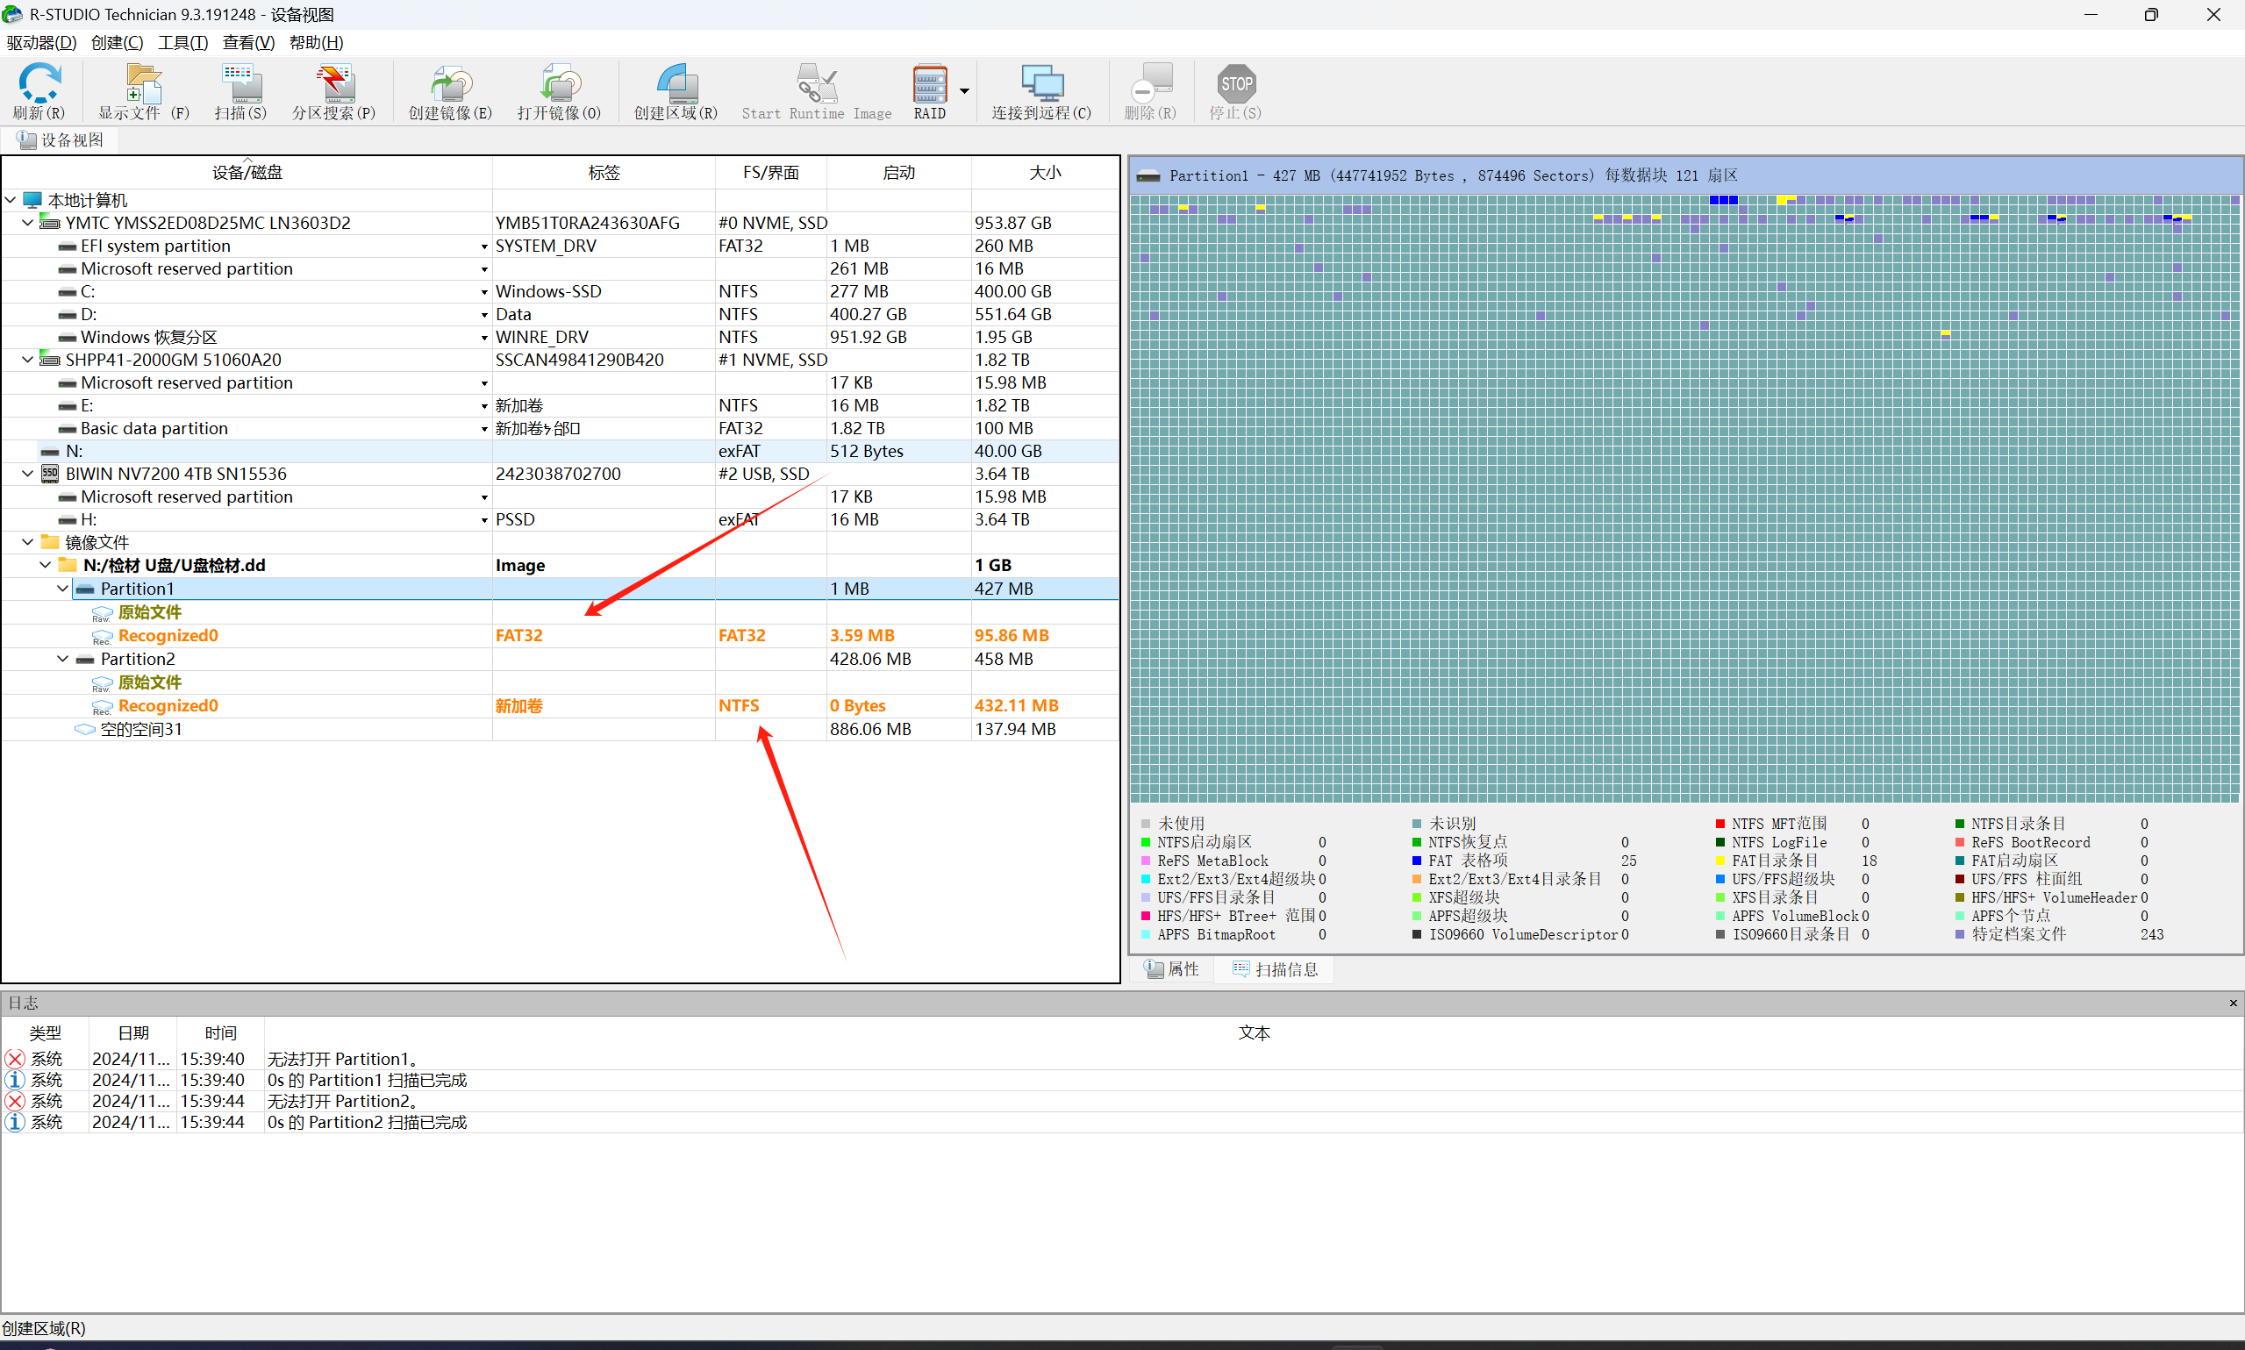Switch to the 属性 tab

coord(1171,970)
